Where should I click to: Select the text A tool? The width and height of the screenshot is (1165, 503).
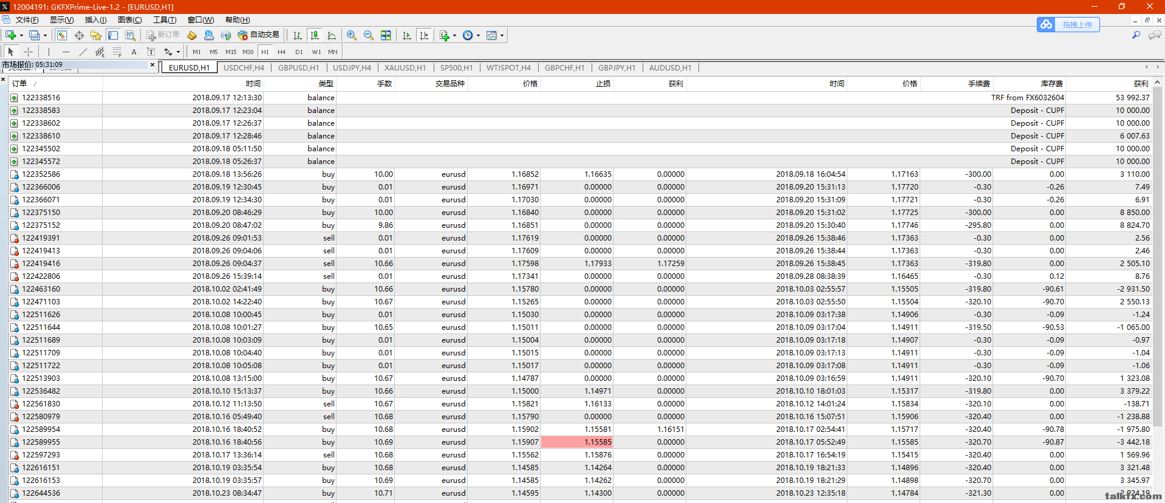tap(134, 52)
